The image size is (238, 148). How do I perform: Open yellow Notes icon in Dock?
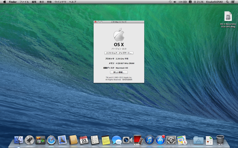(106, 140)
